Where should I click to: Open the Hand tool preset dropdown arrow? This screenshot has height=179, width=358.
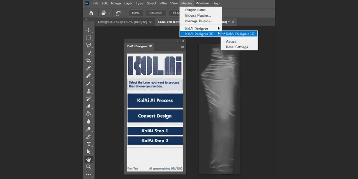click(x=110, y=13)
